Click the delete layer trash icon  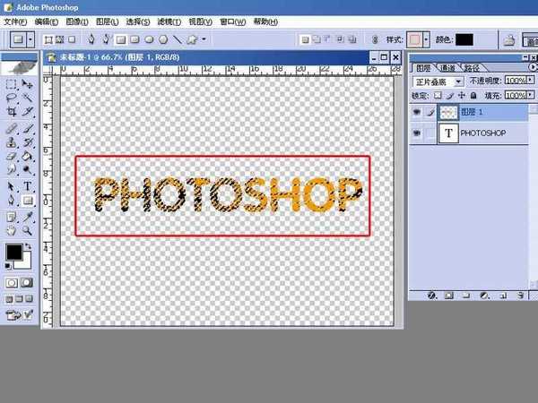(x=519, y=294)
